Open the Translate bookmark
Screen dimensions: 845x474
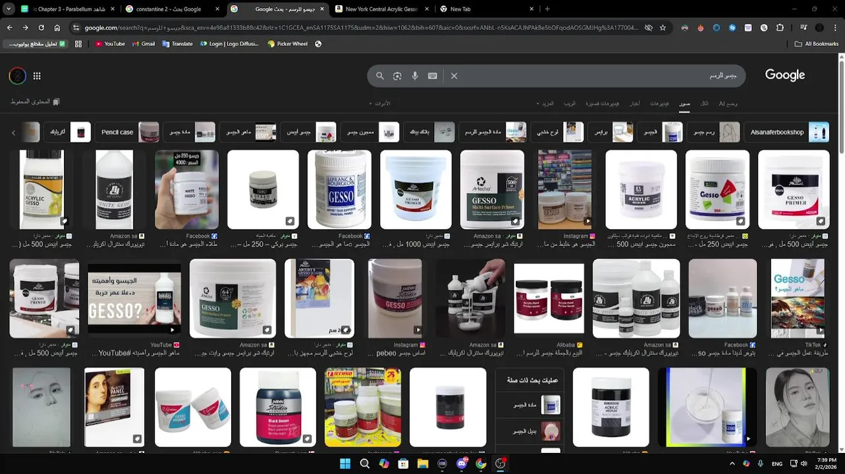click(177, 43)
